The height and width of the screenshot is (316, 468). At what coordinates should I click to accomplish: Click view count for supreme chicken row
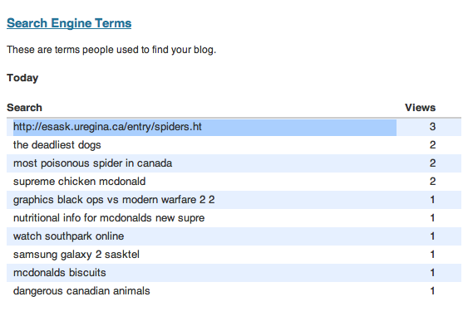click(x=432, y=182)
